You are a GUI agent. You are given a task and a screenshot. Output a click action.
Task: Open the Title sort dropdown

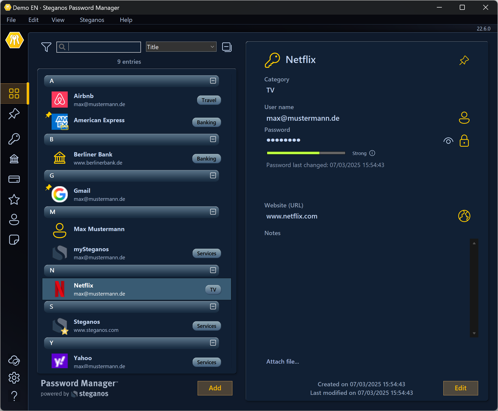click(181, 47)
